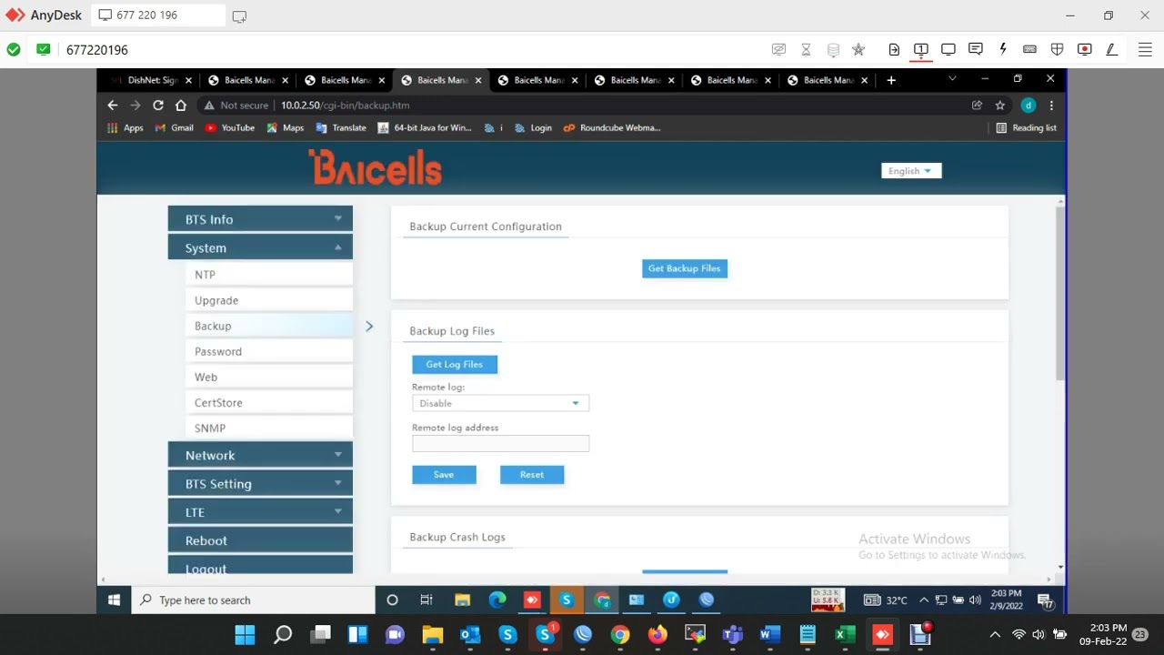The height and width of the screenshot is (655, 1164).
Task: Click AnyDesk address field 677220196
Action: tap(97, 50)
